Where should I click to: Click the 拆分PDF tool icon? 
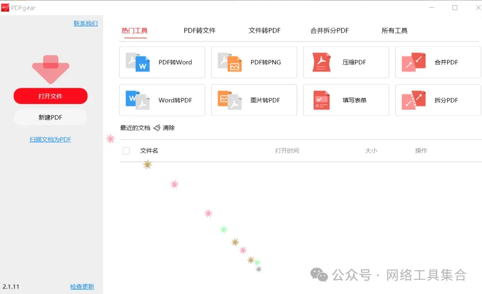(413, 100)
